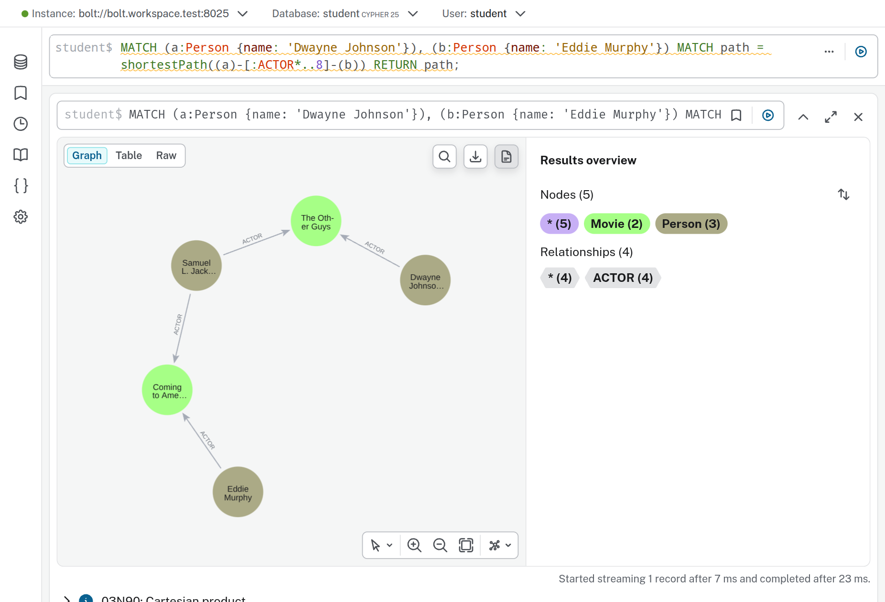Run the query in the main editor
The width and height of the screenshot is (885, 602).
click(861, 52)
